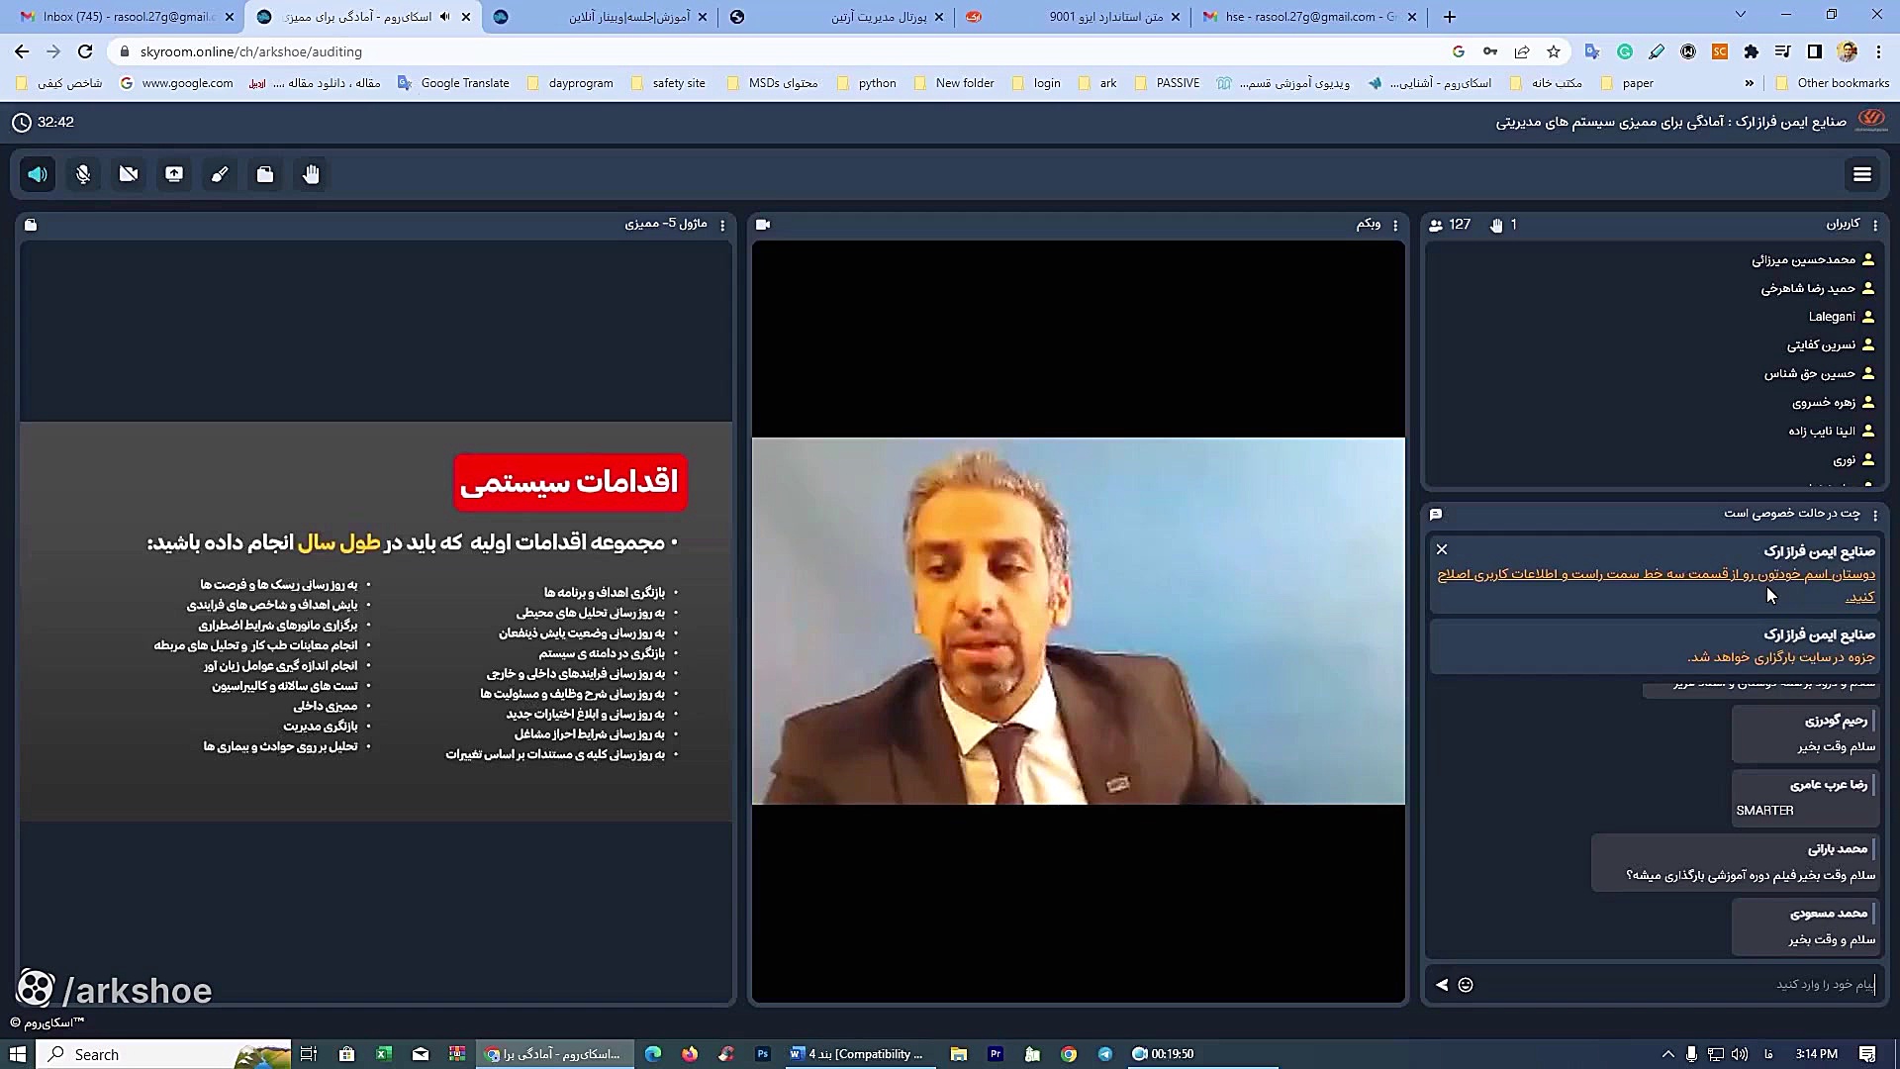The image size is (1900, 1069).
Task: Open the module 5 presentation panel options
Action: click(x=722, y=226)
